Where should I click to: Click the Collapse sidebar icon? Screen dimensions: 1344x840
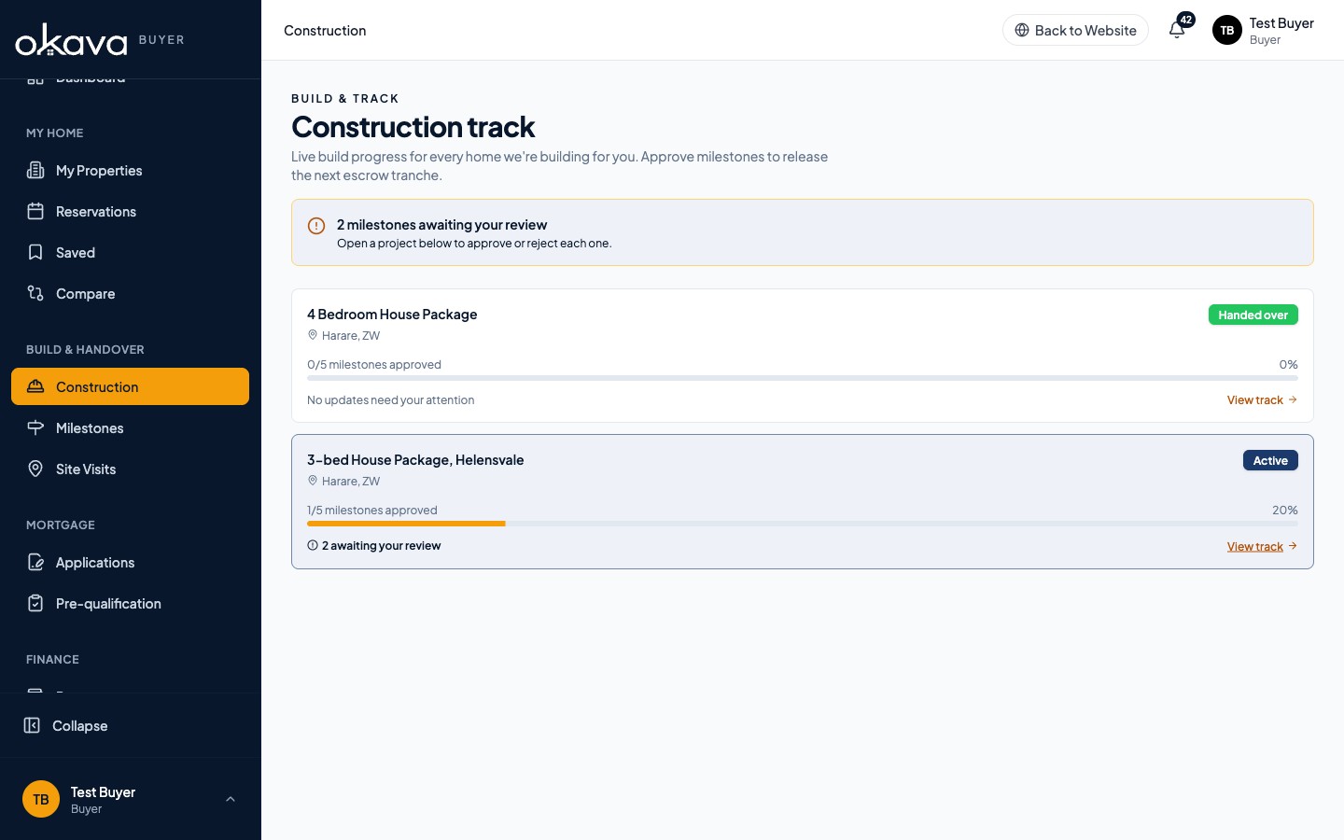coord(32,725)
